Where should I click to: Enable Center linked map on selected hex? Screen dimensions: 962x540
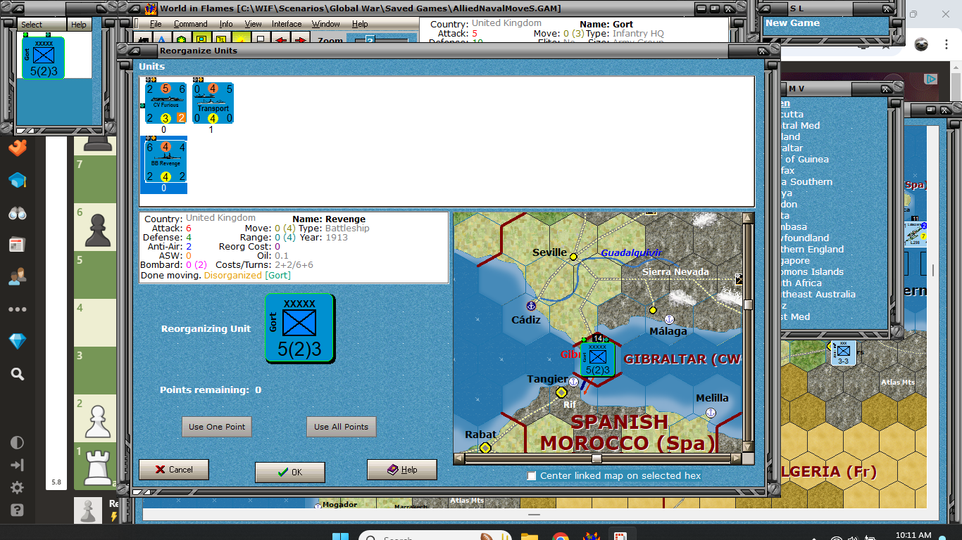(532, 475)
